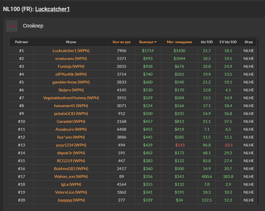The height and width of the screenshot is (211, 265).
Task: Open player elP9ta40k (WPN)
Action: coord(71,74)
